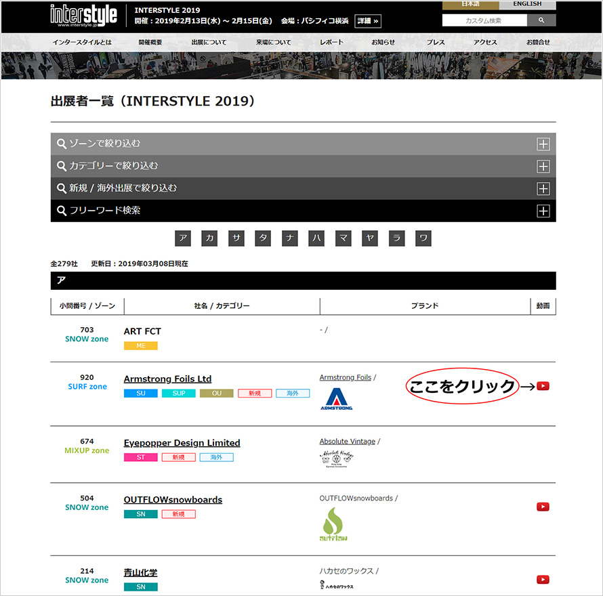Open 出展について menu item

coord(209,42)
